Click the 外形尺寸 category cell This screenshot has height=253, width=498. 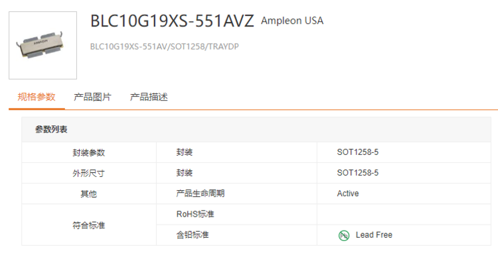click(x=88, y=174)
